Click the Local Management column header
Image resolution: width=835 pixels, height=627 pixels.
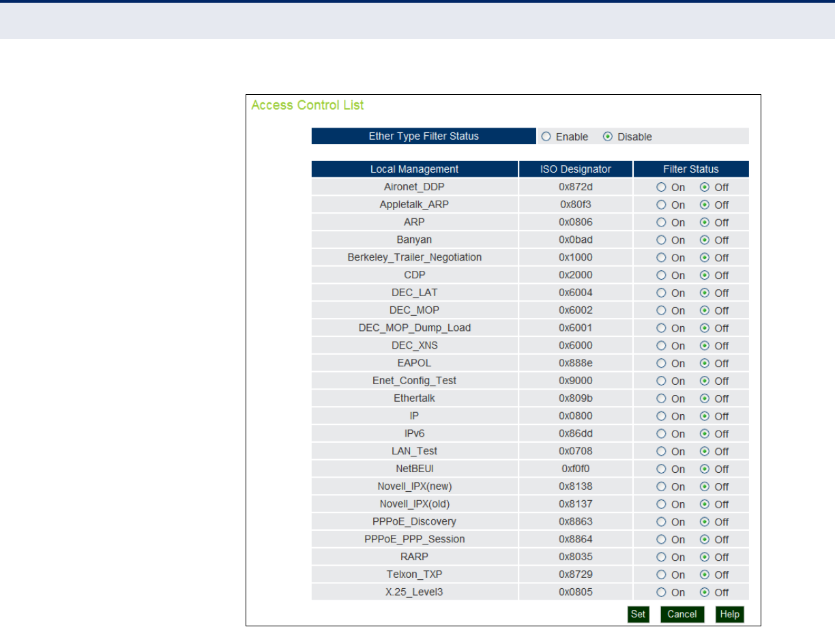coord(414,169)
